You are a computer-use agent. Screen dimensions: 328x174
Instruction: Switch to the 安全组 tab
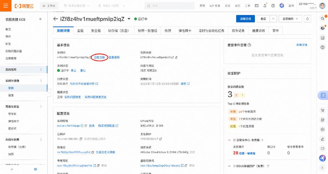click(x=96, y=31)
